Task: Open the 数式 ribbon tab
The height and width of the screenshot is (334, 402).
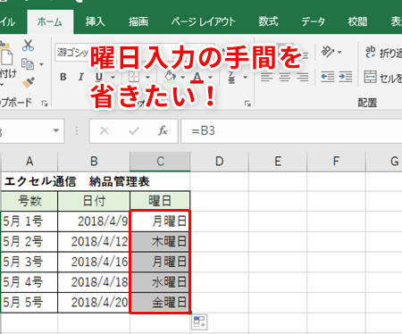Action: 268,21
